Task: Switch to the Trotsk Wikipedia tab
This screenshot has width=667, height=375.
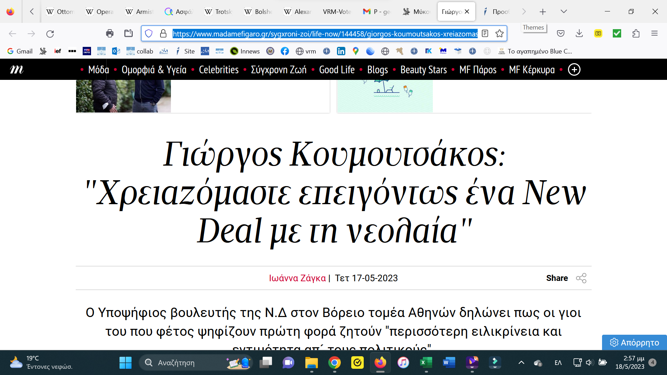Action: click(x=219, y=11)
